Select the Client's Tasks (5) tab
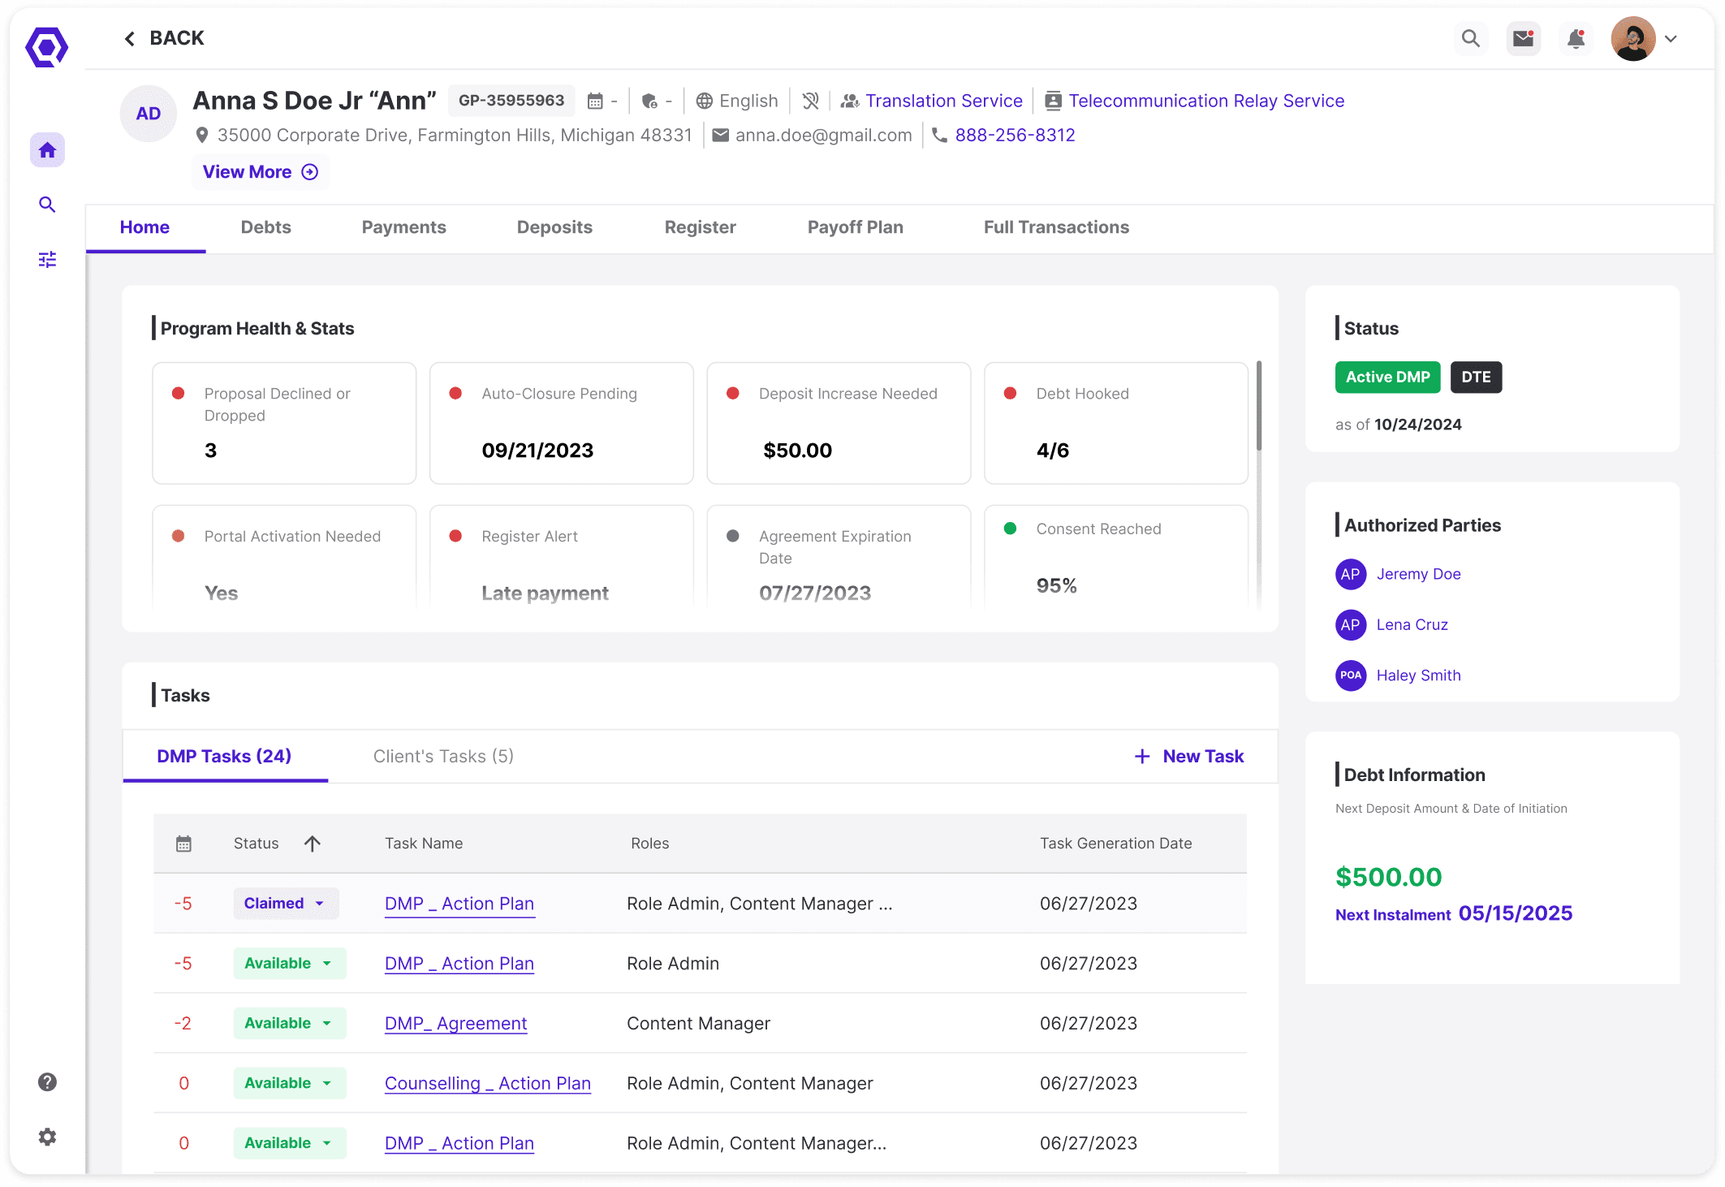Image resolution: width=1725 pixels, height=1187 pixels. point(443,756)
